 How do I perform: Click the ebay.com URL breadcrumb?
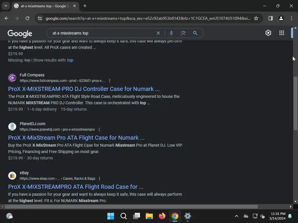point(57,179)
